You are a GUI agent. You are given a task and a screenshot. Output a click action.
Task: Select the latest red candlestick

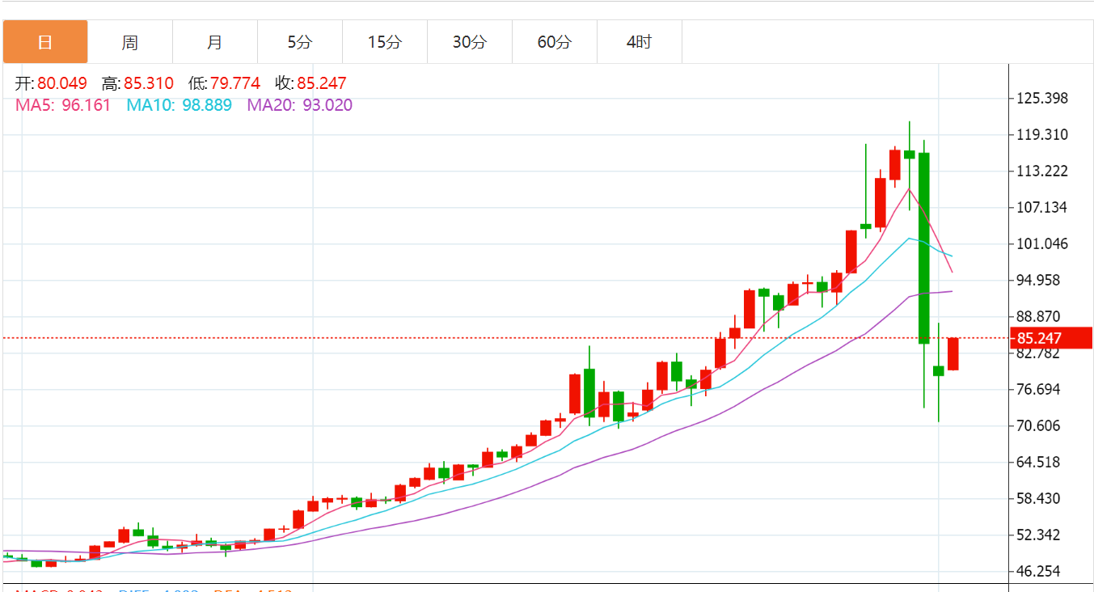pyautogui.click(x=952, y=353)
